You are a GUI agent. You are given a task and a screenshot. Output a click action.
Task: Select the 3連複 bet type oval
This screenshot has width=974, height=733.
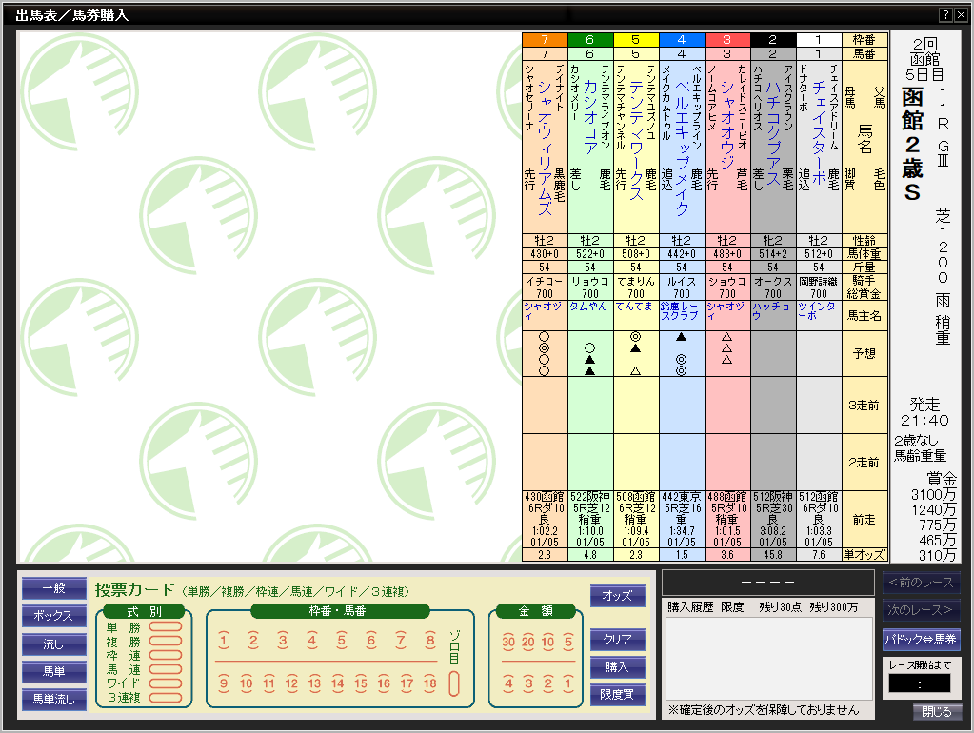[166, 698]
